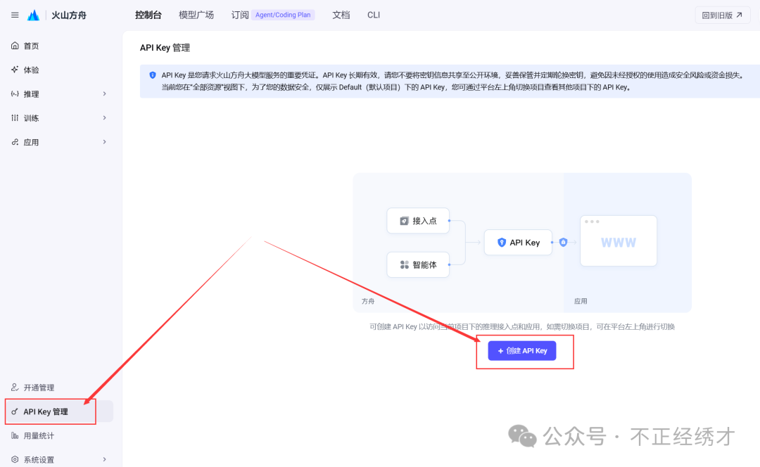Image resolution: width=760 pixels, height=467 pixels.
Task: Click the 智能体 card in the diagram
Action: pyautogui.click(x=418, y=264)
